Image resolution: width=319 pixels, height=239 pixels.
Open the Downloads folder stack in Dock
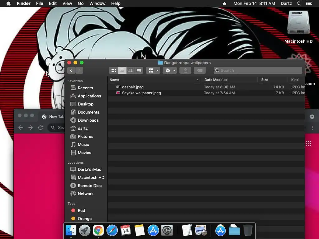pyautogui.click(x=234, y=231)
